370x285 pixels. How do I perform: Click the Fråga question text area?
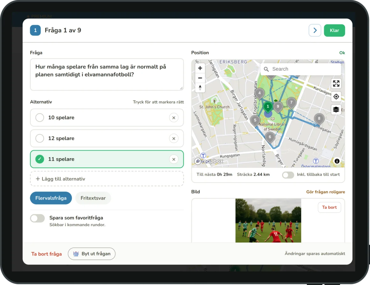[107, 75]
